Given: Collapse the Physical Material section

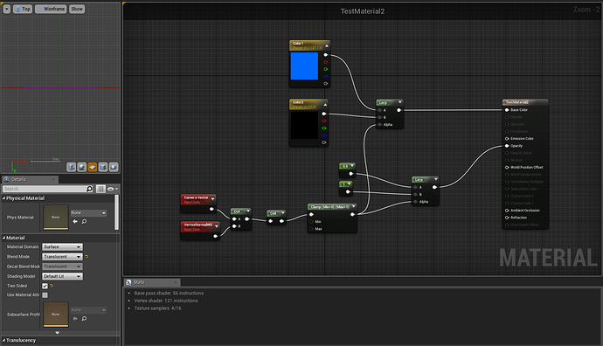Looking at the screenshot, I should 3,198.
